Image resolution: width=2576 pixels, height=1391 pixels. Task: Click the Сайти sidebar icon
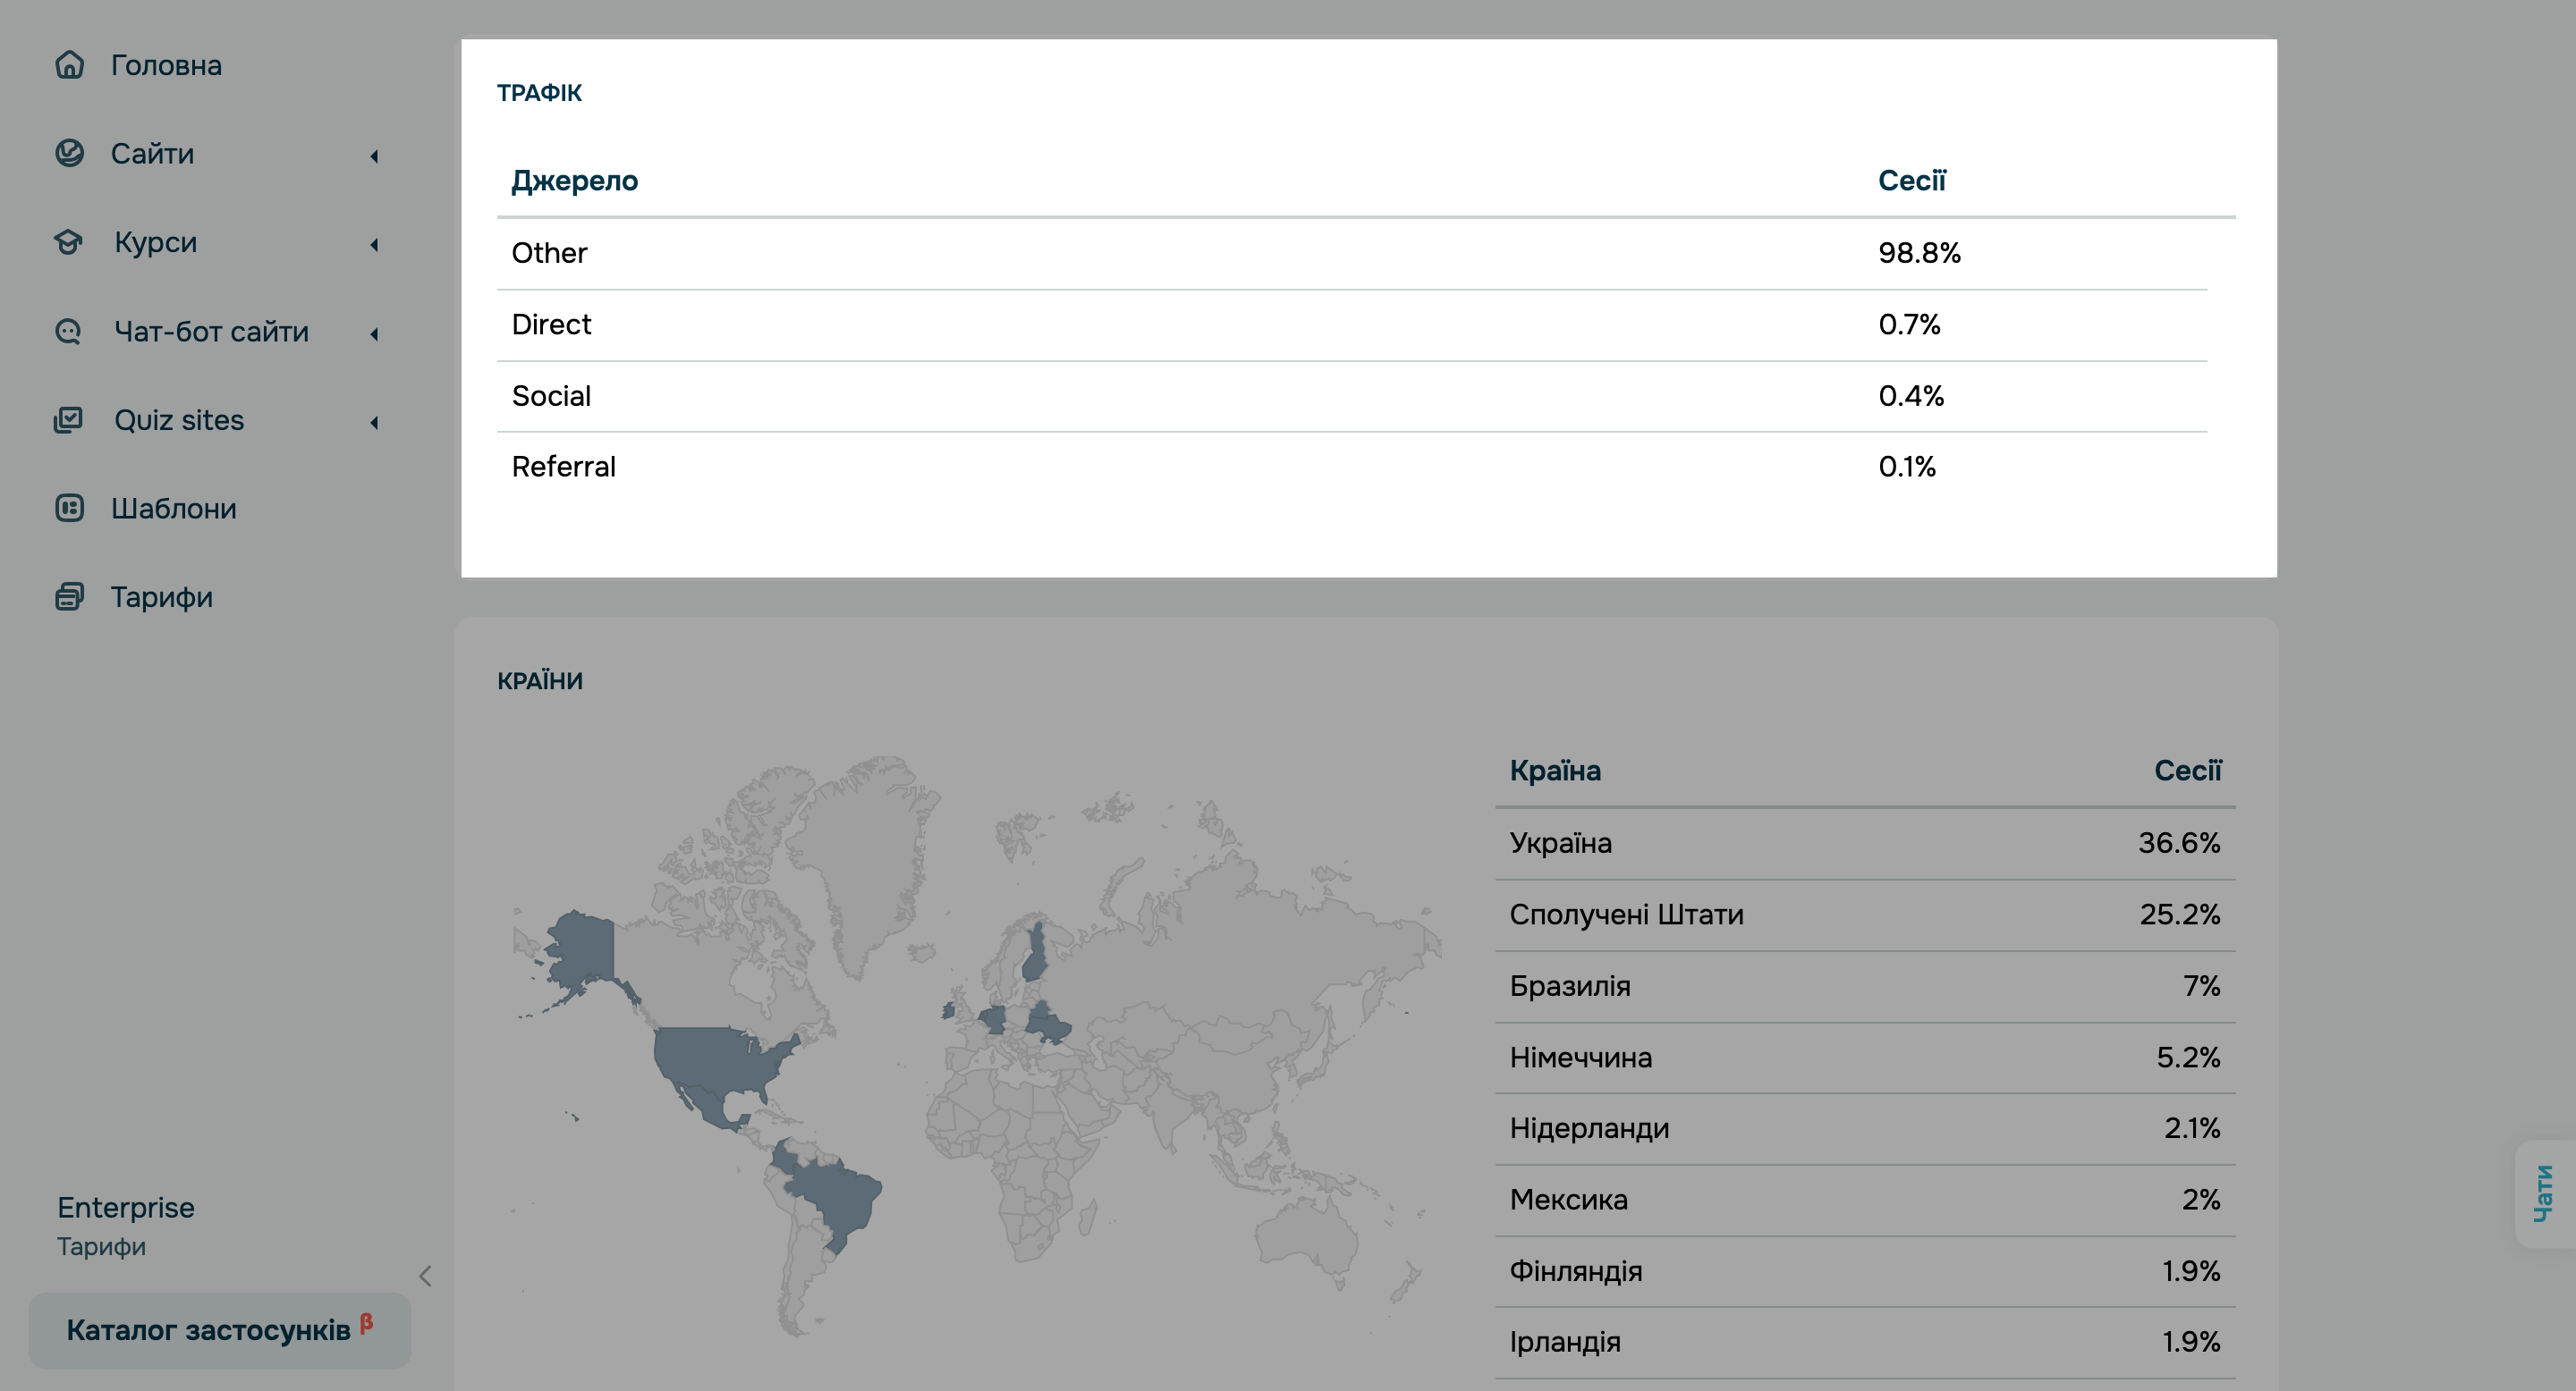(69, 153)
